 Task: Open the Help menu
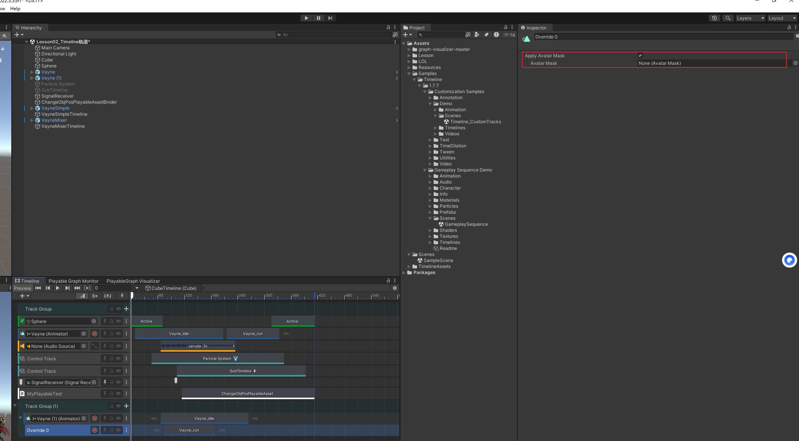pos(15,8)
